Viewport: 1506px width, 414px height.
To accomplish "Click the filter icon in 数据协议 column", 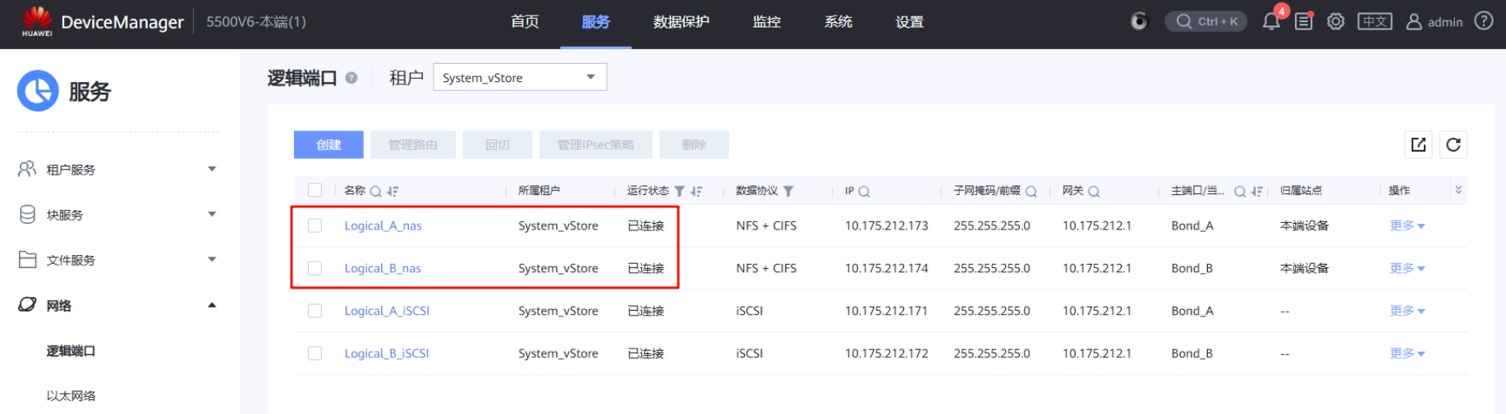I will [788, 191].
